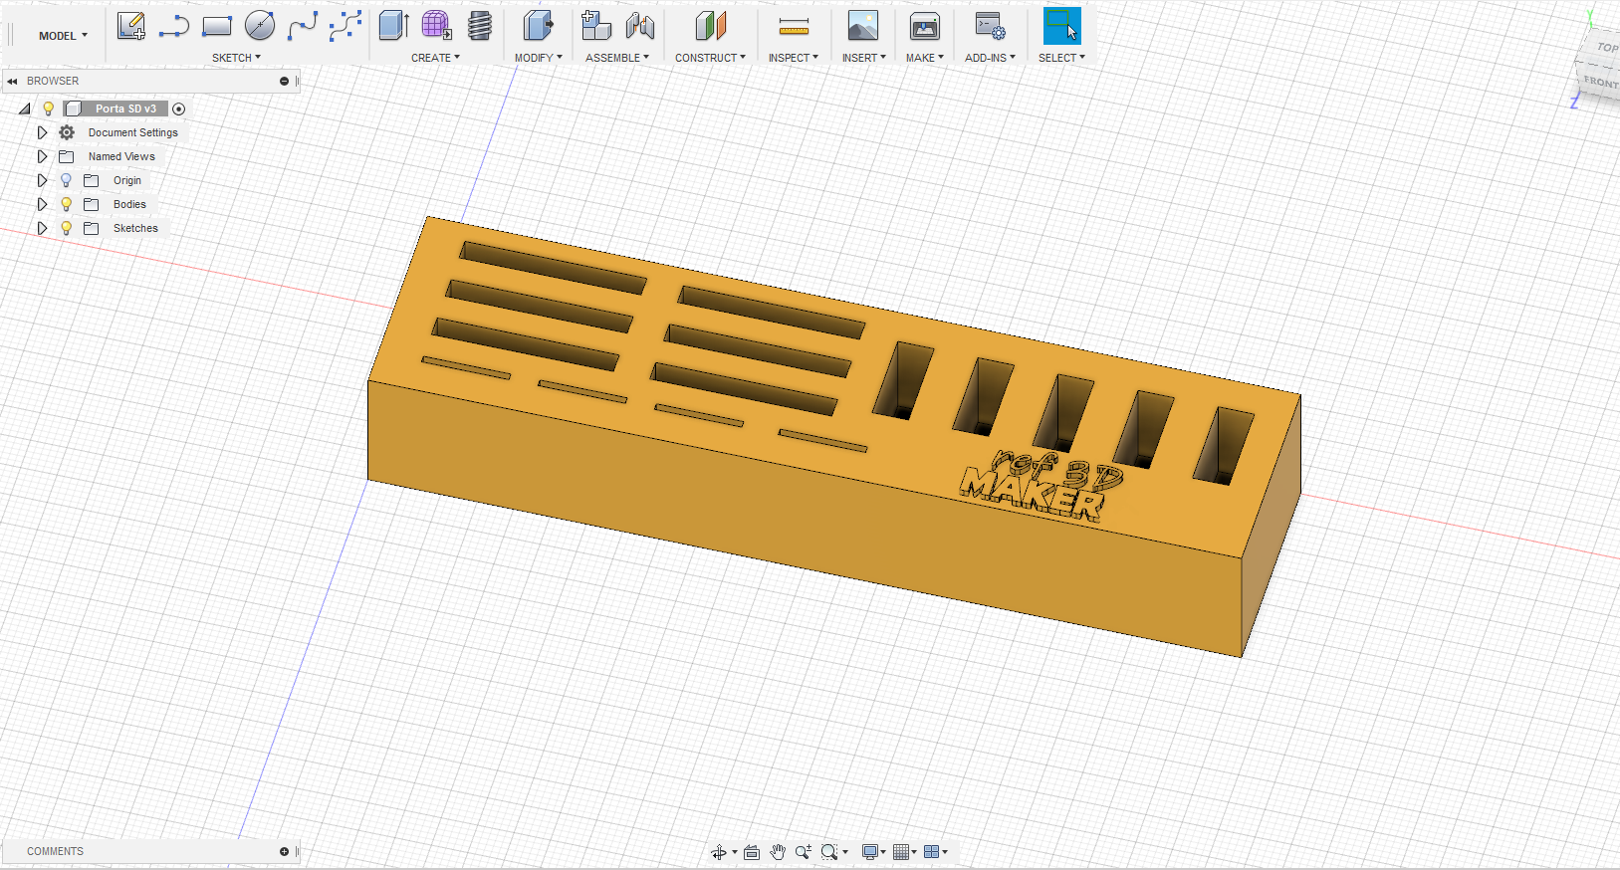Click the Display Settings monitor icon
This screenshot has height=870, width=1620.
(870, 852)
